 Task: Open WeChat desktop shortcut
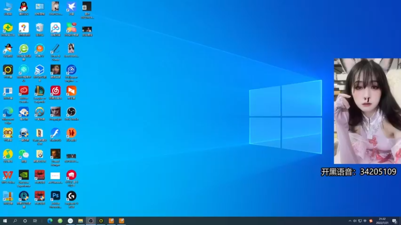(24, 155)
